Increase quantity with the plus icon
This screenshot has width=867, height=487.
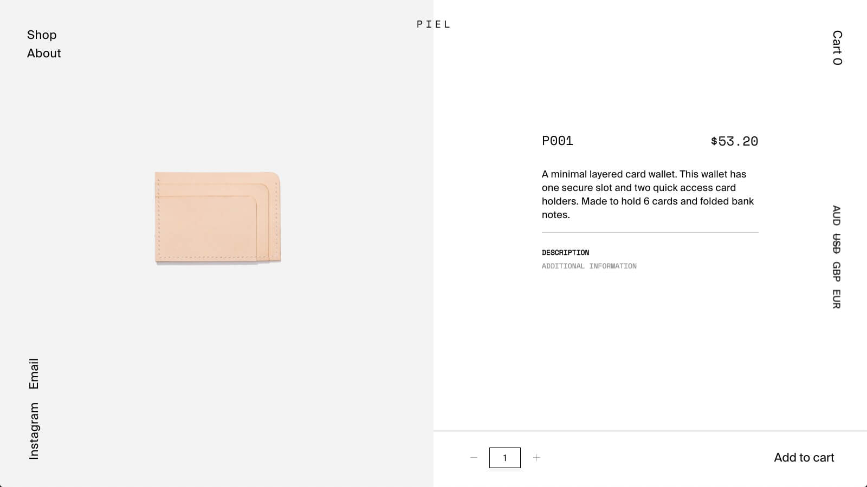(536, 458)
